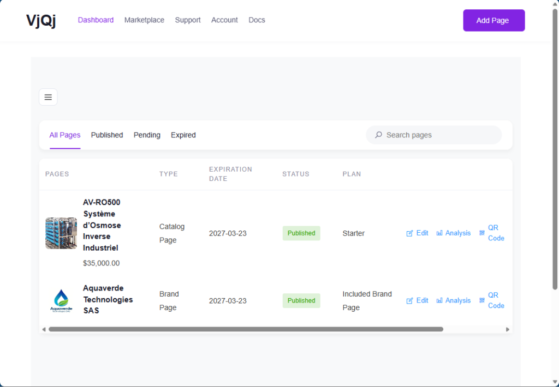The image size is (559, 387).
Task: Click Edit pencil icon for AV-RO500
Action: click(410, 233)
